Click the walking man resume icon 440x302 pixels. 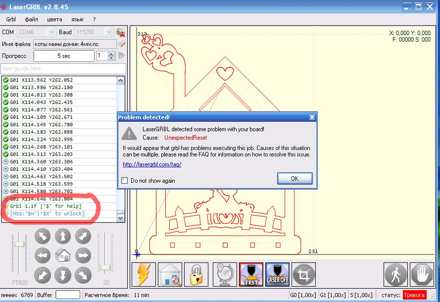[x=396, y=274]
